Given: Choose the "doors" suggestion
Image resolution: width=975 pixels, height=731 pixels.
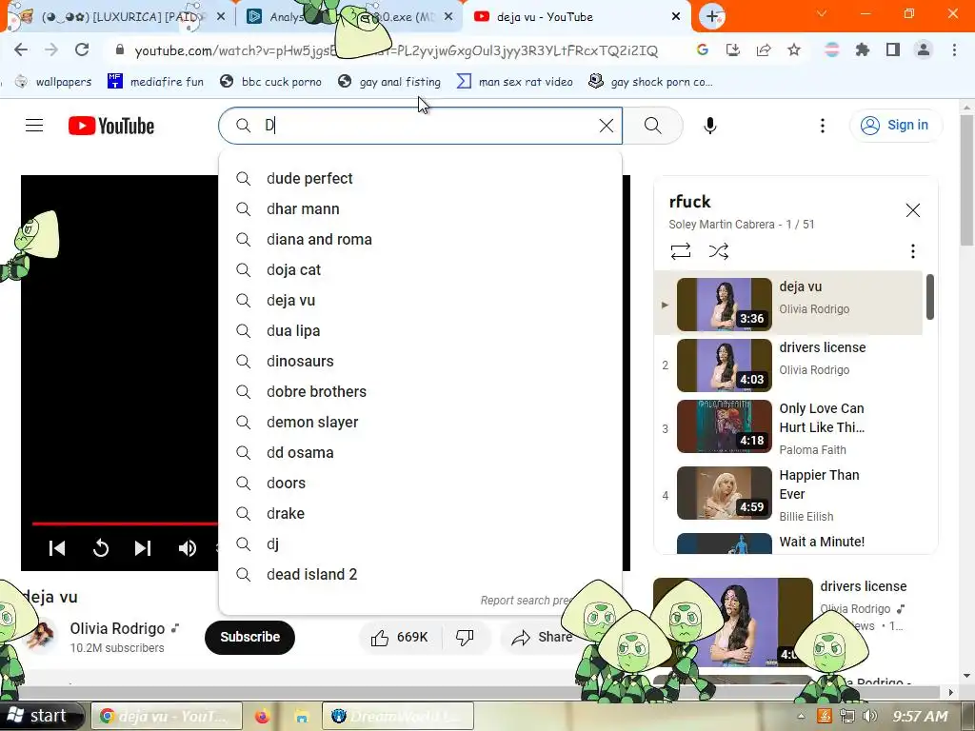Looking at the screenshot, I should point(420,483).
